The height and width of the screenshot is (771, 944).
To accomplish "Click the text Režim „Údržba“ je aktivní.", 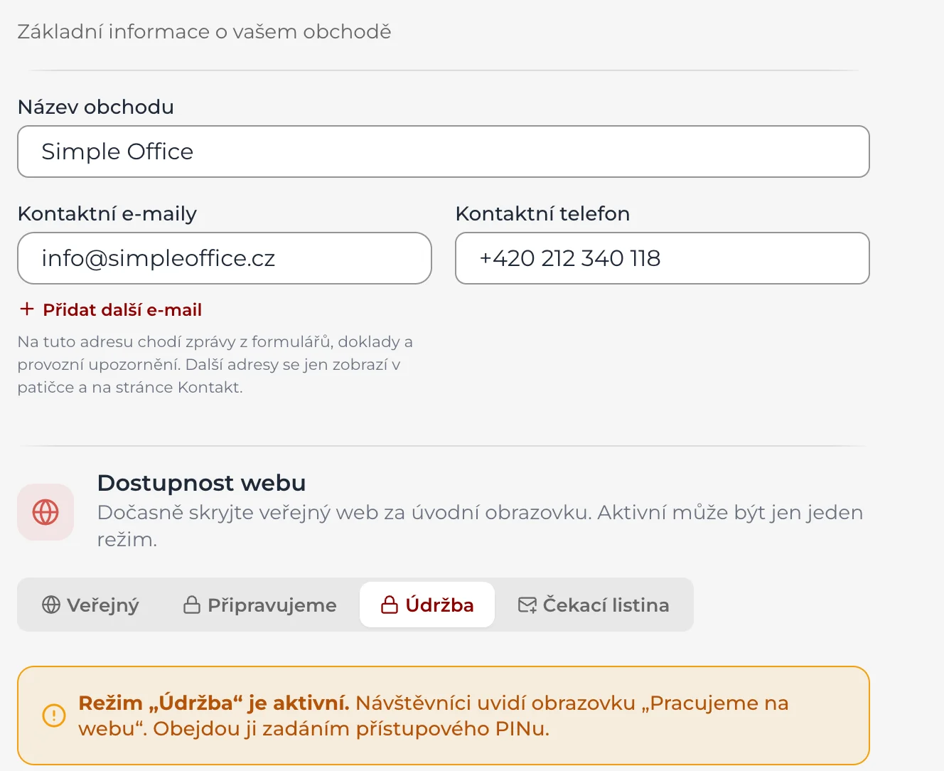I will pyautogui.click(x=214, y=703).
